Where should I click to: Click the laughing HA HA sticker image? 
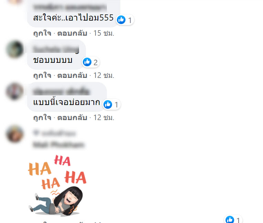pos(57,185)
